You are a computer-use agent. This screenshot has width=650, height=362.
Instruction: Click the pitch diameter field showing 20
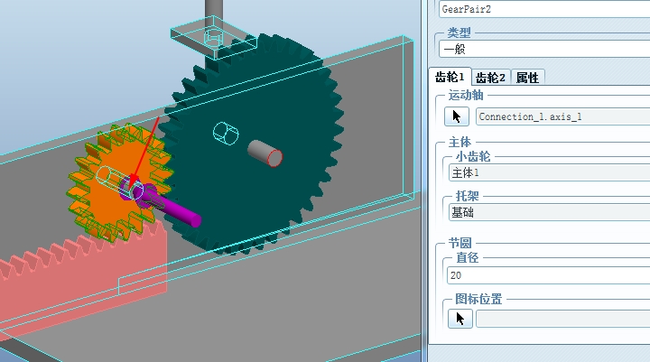tap(549, 275)
